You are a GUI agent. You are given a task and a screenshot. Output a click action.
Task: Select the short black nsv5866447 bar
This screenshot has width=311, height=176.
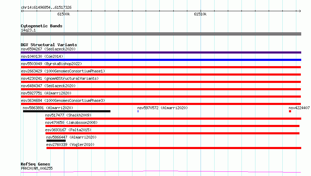click(56, 141)
